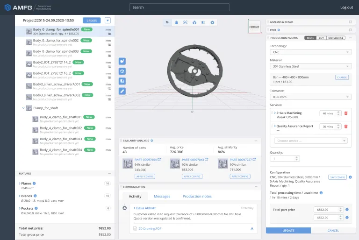Expand the Pockets feature
Screen dimensions: 359x240
coord(20,208)
